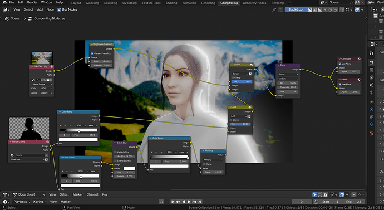
Task: Open the Add blend mode dropdown
Action: [238, 116]
